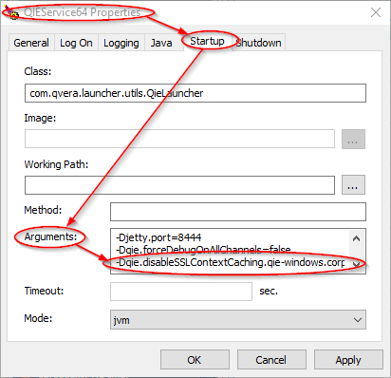Click the Method input field
Image resolution: width=391 pixels, height=378 pixels.
(x=238, y=212)
